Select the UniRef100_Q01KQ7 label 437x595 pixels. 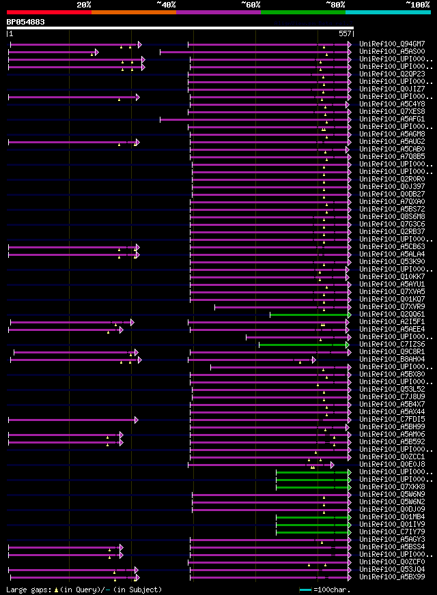[x=392, y=299]
